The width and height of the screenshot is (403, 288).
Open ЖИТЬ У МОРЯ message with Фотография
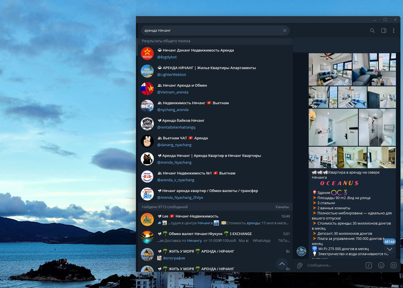(x=215, y=254)
